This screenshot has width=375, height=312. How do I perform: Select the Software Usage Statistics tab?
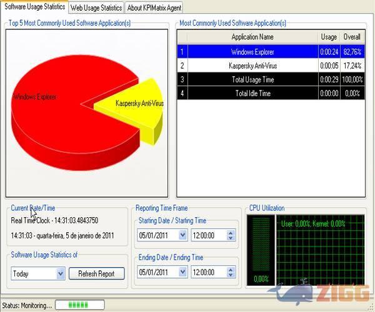34,7
